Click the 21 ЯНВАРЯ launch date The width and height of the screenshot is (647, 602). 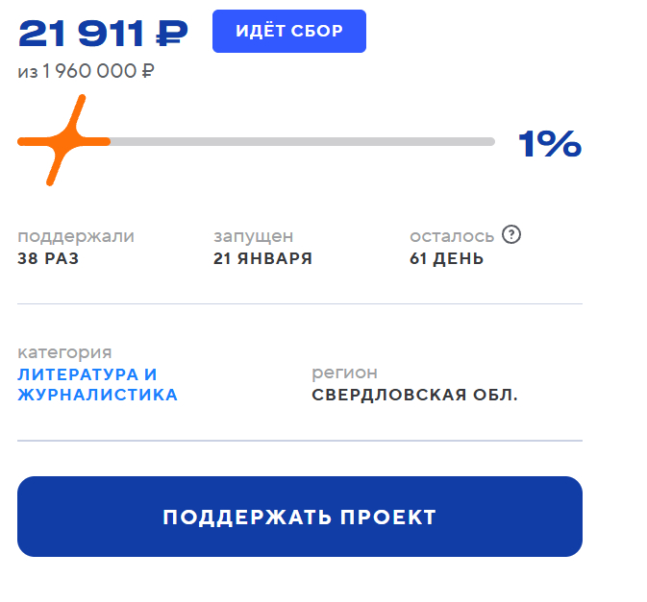pos(262,258)
